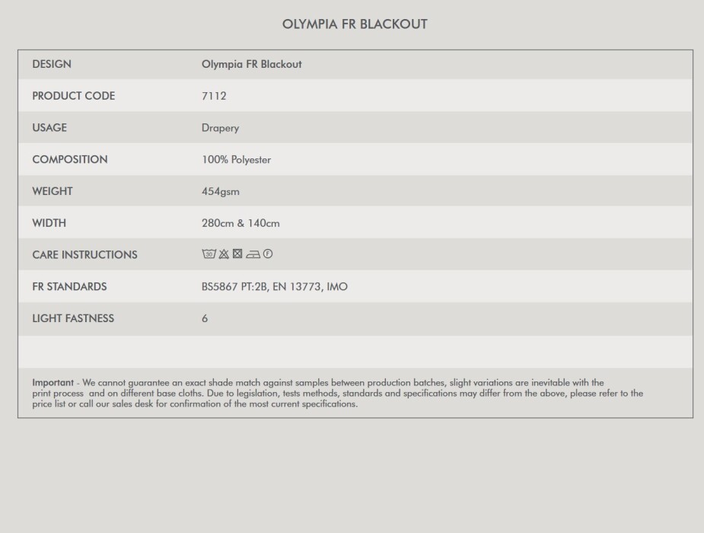This screenshot has width=704, height=533.
Task: Click the iron care symbol
Action: tap(253, 254)
